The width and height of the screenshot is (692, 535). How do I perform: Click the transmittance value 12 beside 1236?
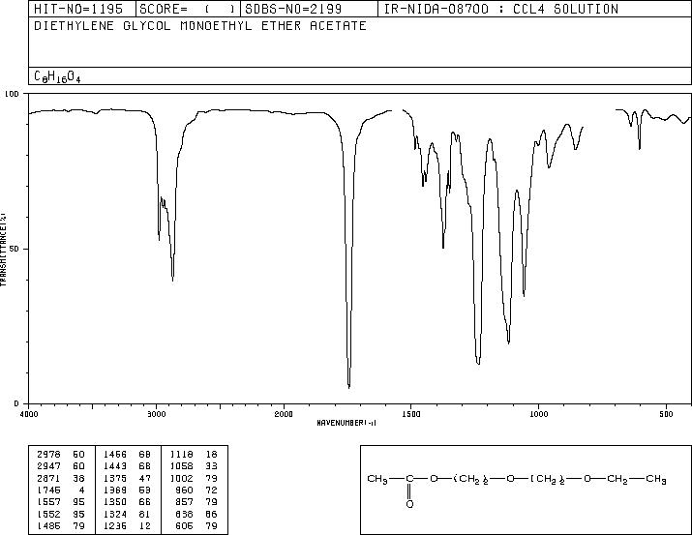coord(145,525)
